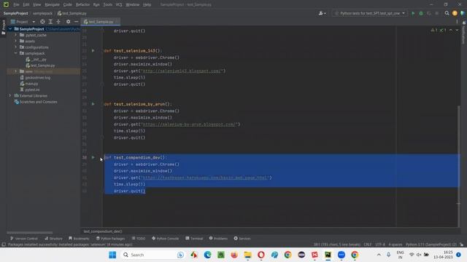The width and height of the screenshot is (467, 262).
Task: Collapse the samplepack folder
Action: (16, 53)
